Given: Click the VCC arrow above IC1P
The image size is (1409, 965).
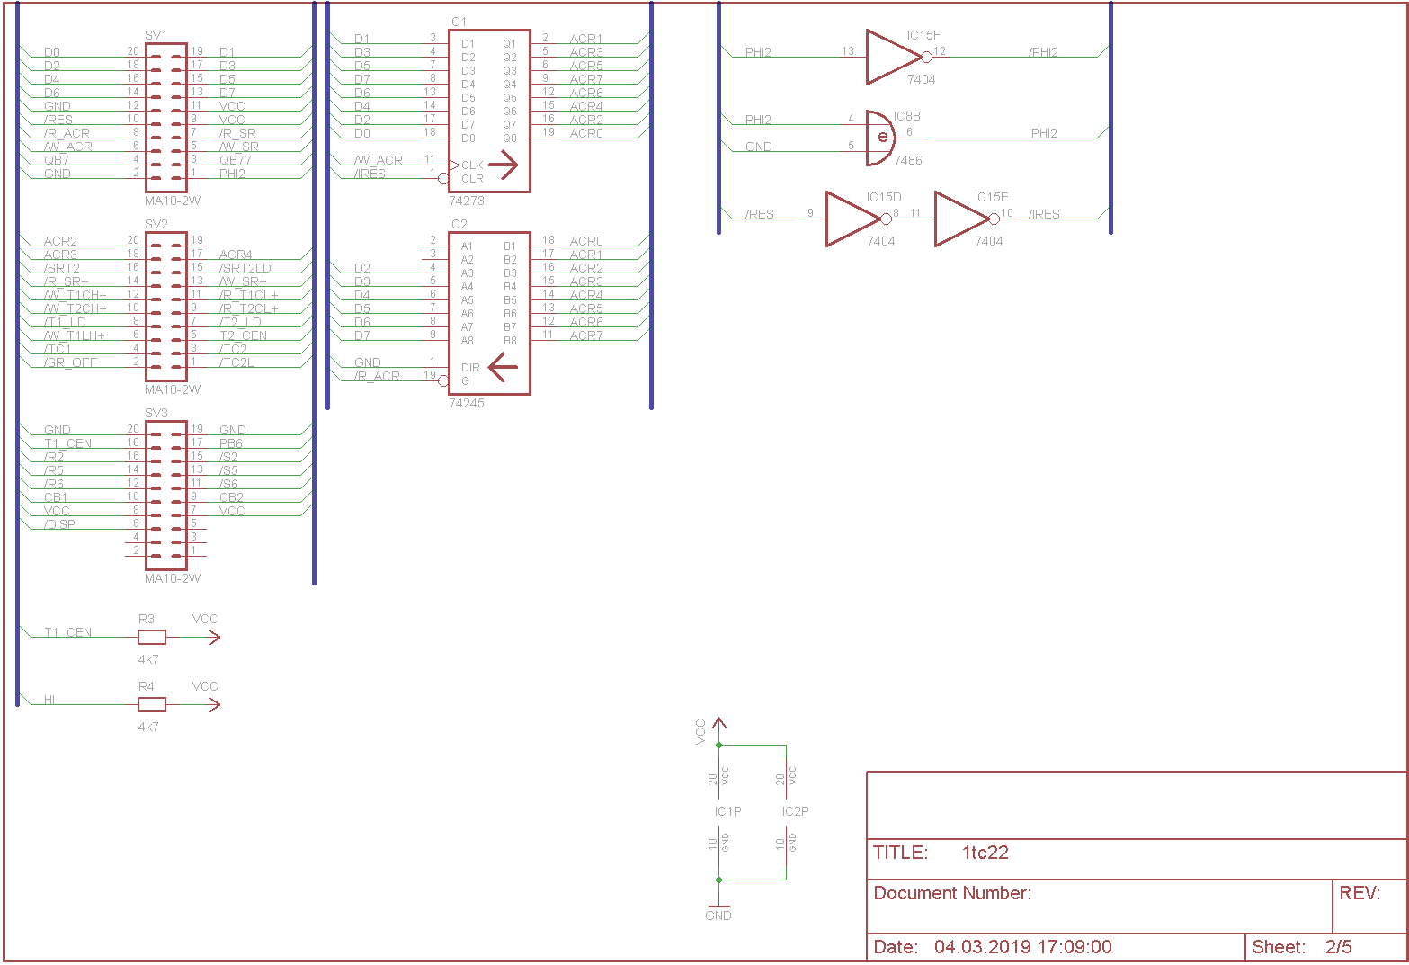Looking at the screenshot, I should 718,725.
